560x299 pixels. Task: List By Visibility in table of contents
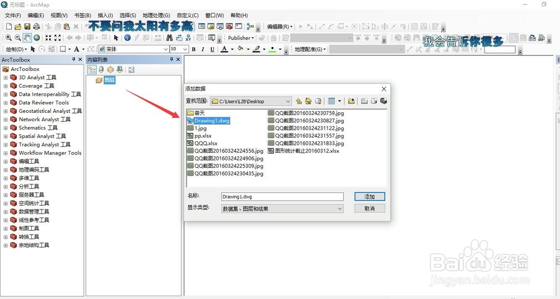110,70
